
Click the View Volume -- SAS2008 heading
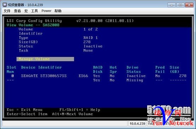pyautogui.click(x=33, y=25)
